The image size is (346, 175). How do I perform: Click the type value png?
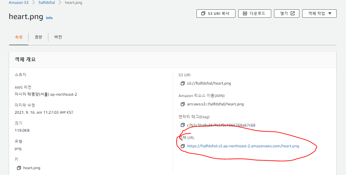[x=18, y=149]
